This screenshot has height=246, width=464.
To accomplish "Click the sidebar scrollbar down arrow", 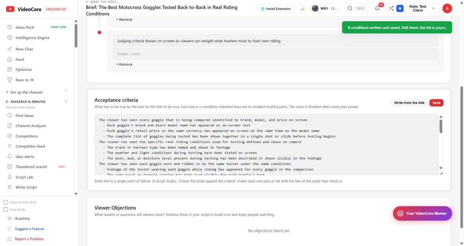I will (76, 194).
